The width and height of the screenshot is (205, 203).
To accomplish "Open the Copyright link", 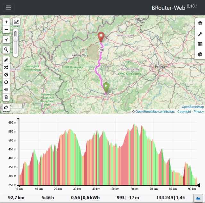I will [x=184, y=112].
